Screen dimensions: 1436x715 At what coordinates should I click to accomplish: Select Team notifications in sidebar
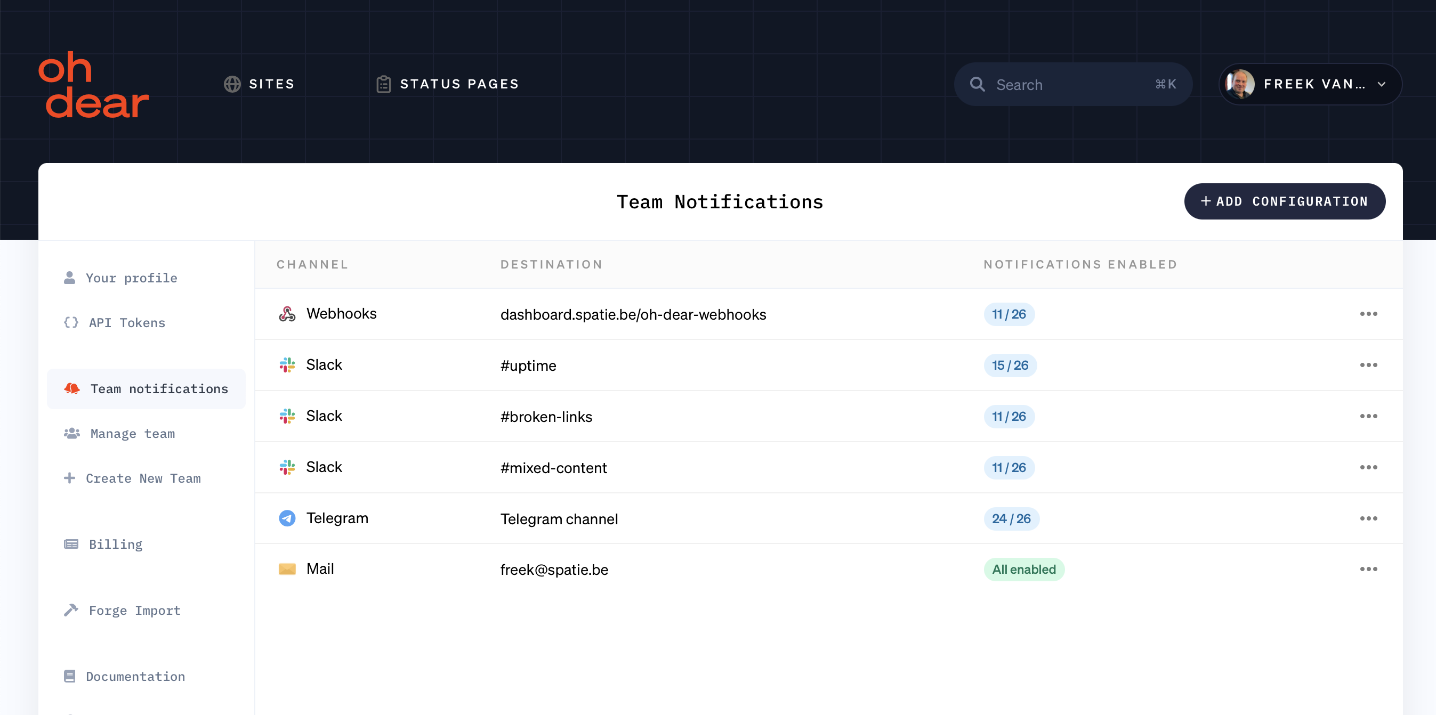[146, 388]
